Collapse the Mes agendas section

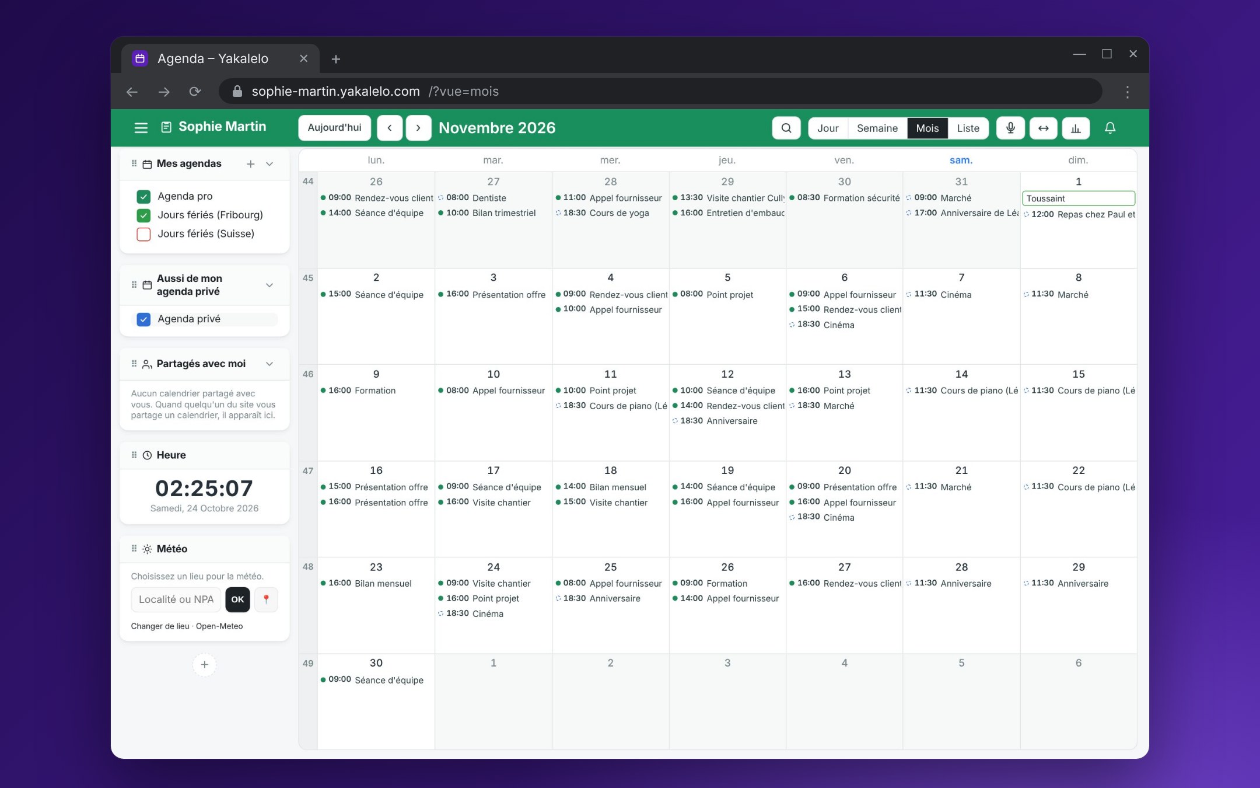(269, 164)
